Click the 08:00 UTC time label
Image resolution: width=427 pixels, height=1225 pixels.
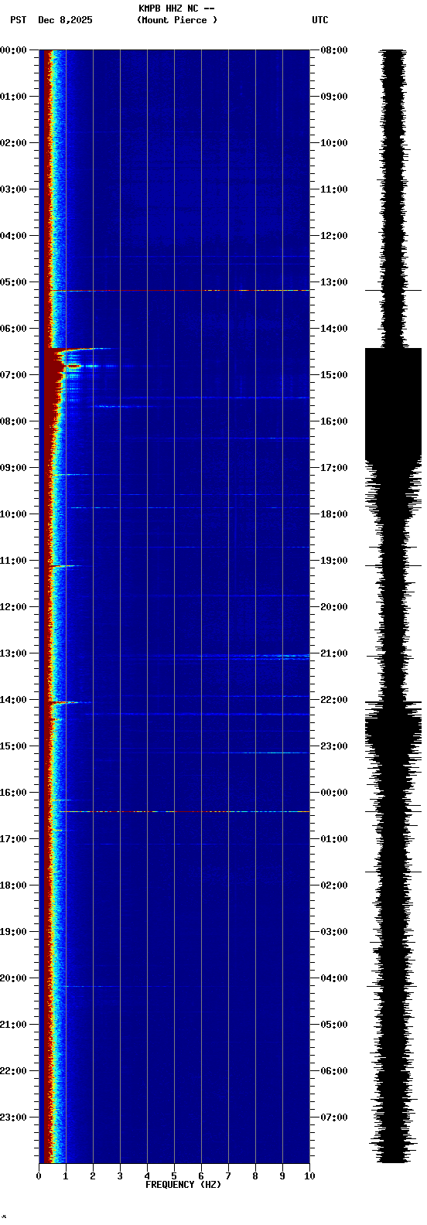[334, 50]
